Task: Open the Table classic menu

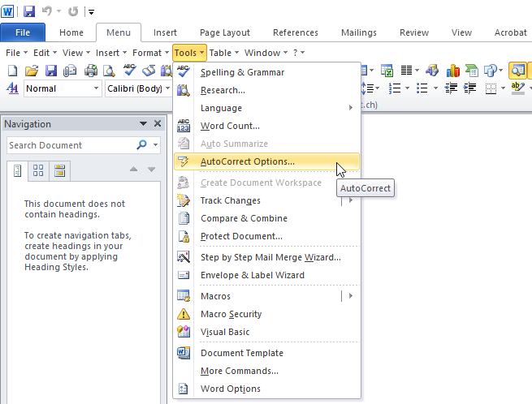Action: coord(224,53)
